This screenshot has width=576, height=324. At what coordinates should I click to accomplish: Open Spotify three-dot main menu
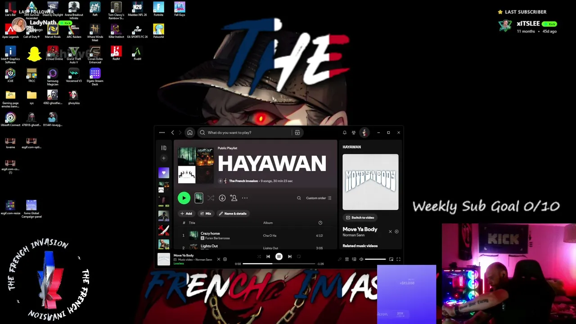(x=162, y=133)
